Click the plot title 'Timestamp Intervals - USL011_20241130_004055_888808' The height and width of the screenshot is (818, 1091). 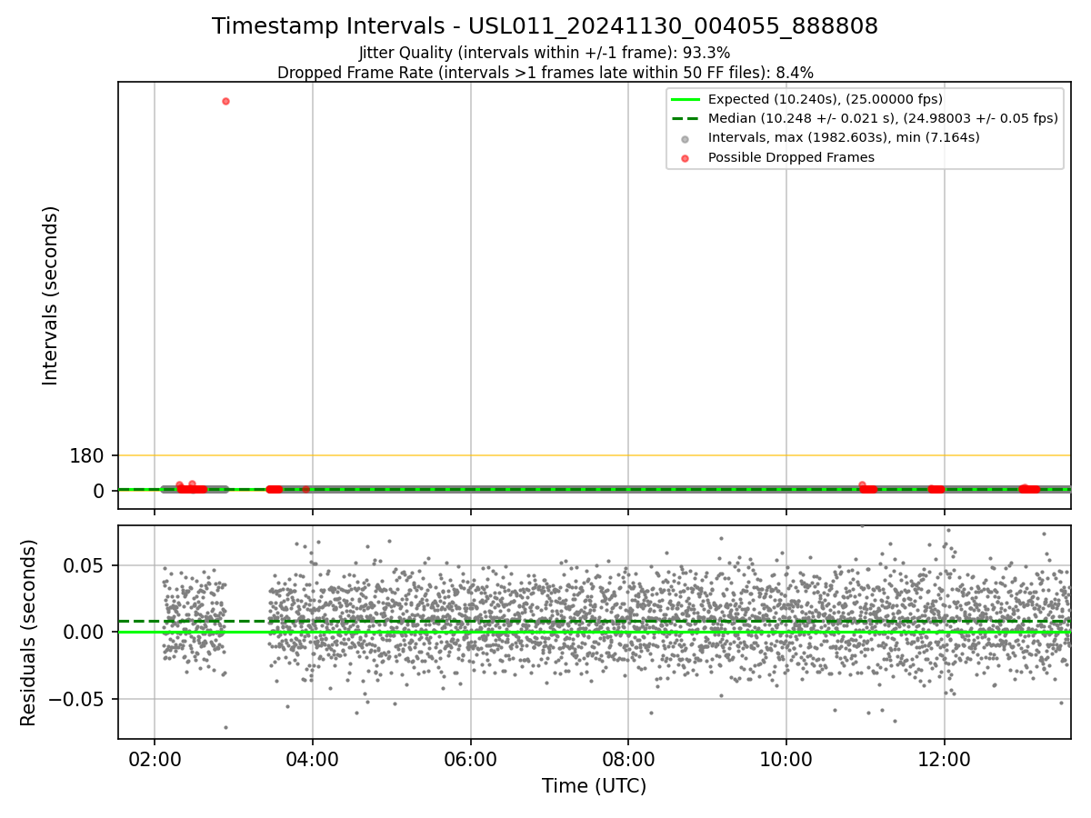tap(545, 26)
